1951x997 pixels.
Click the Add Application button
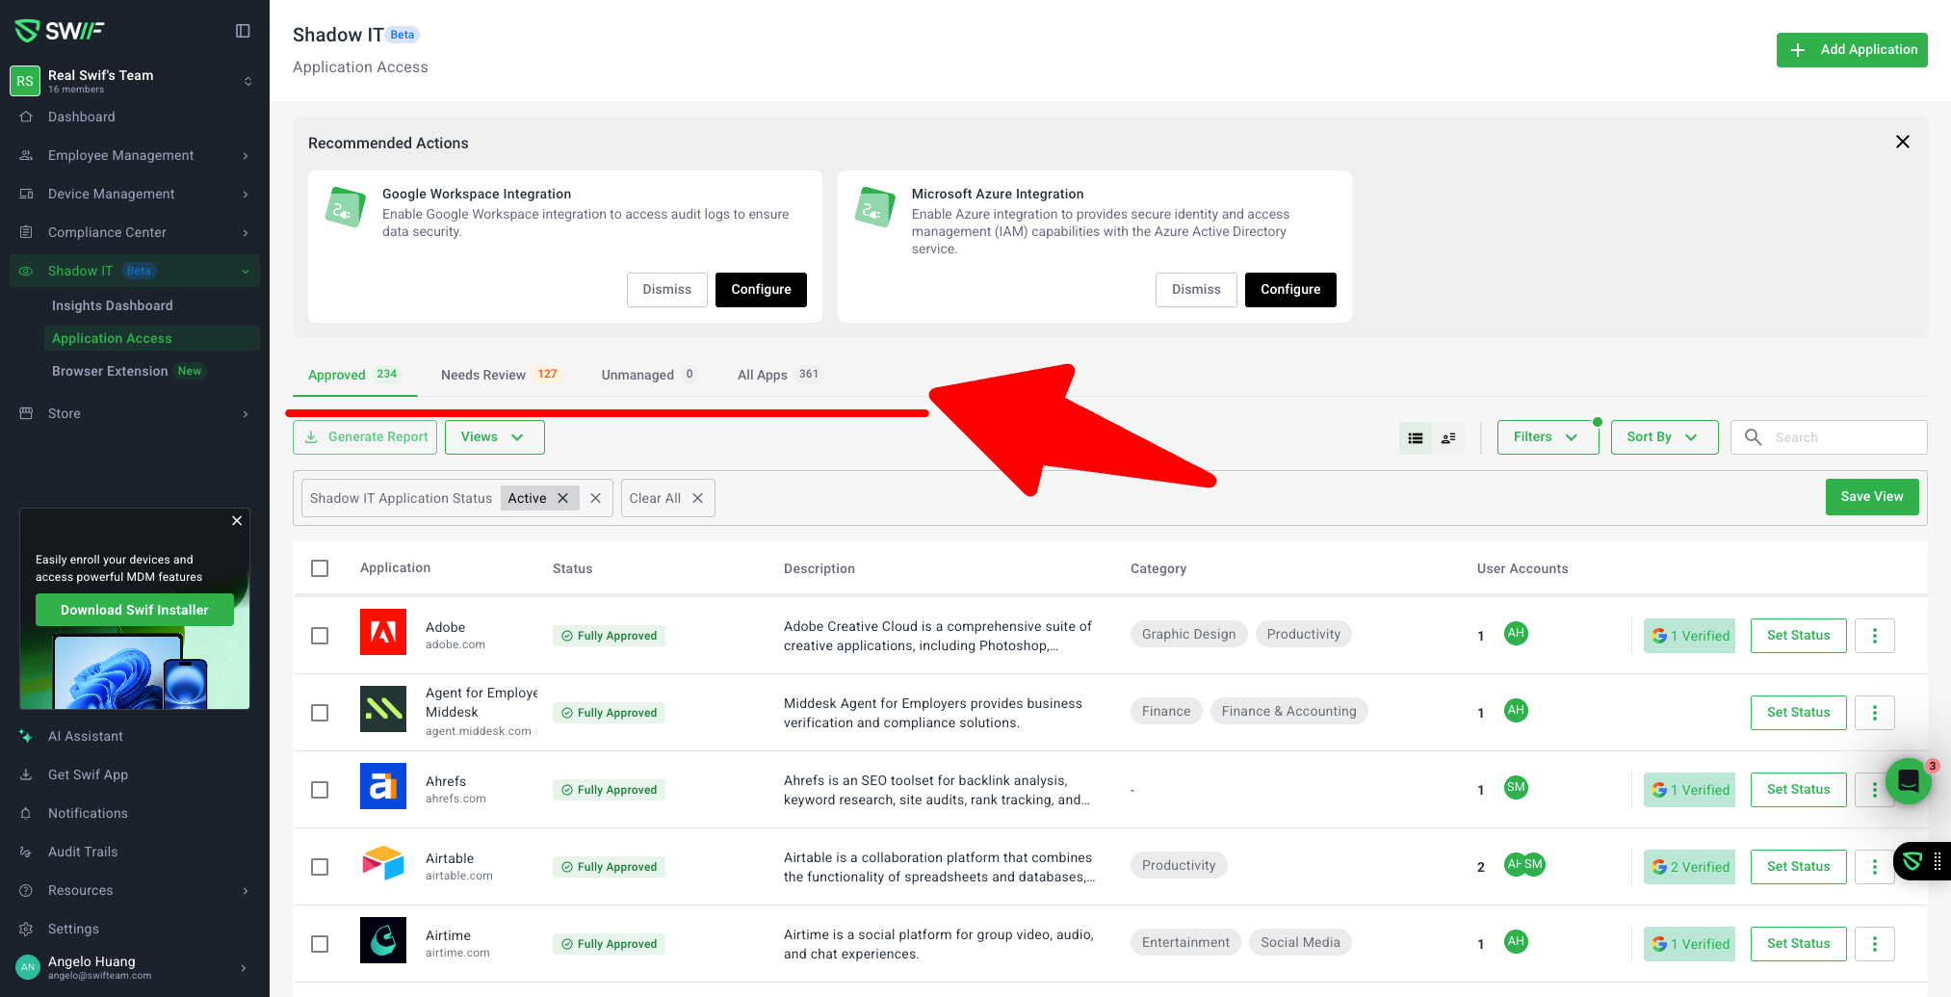[1851, 50]
